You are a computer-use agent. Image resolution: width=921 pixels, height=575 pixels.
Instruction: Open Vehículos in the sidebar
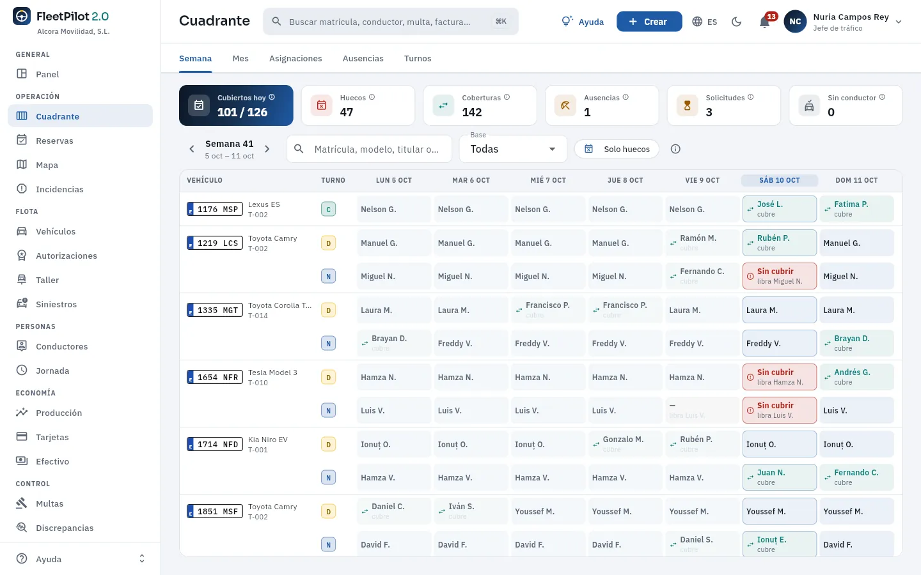(80, 231)
